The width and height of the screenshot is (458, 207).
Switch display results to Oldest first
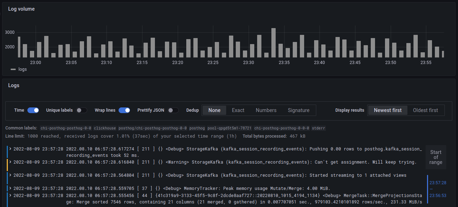click(426, 110)
